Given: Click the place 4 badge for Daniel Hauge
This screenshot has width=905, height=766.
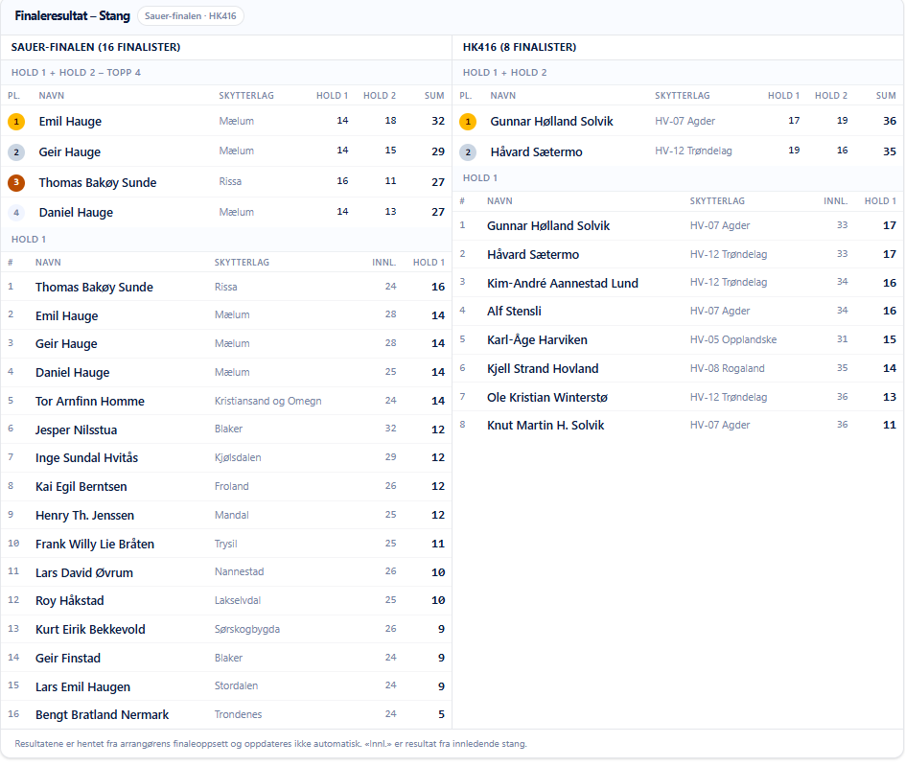Looking at the screenshot, I should [x=16, y=213].
